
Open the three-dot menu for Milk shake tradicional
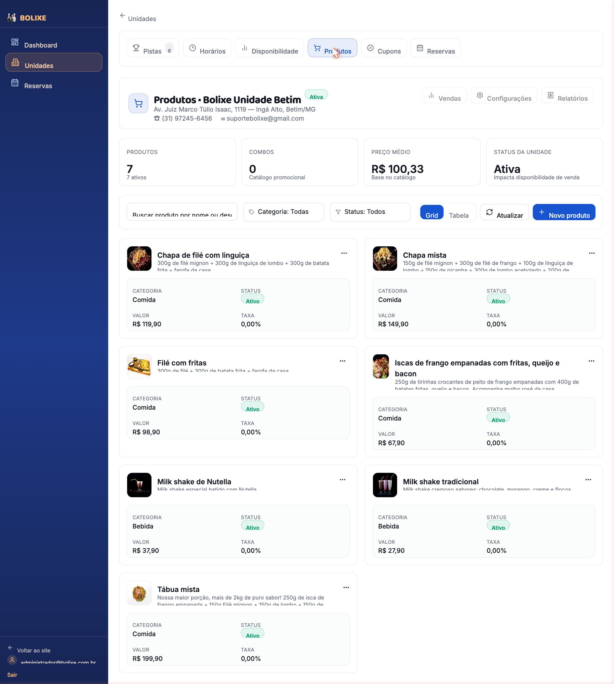[588, 480]
